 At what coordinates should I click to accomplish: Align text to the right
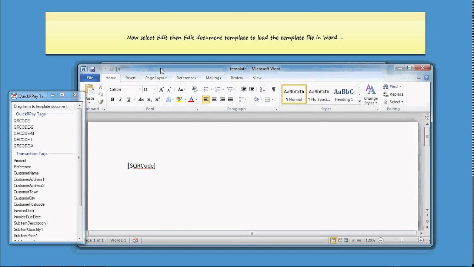pyautogui.click(x=222, y=99)
